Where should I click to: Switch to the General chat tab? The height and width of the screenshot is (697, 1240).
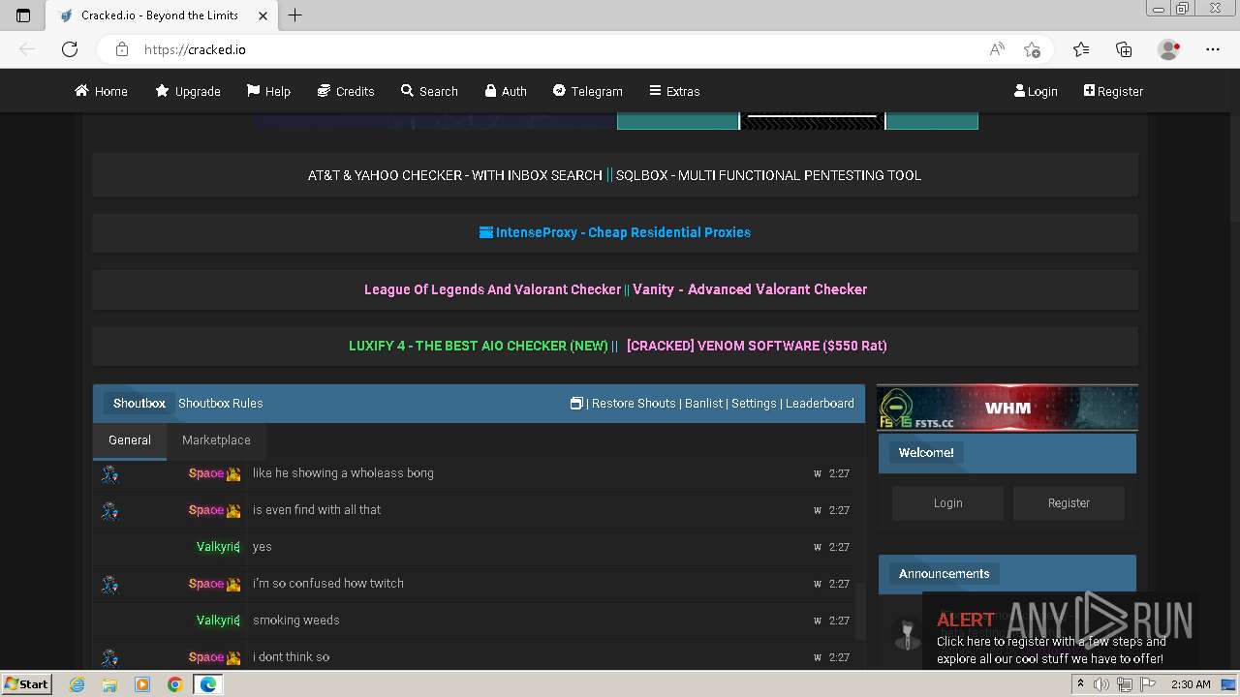[x=130, y=440]
